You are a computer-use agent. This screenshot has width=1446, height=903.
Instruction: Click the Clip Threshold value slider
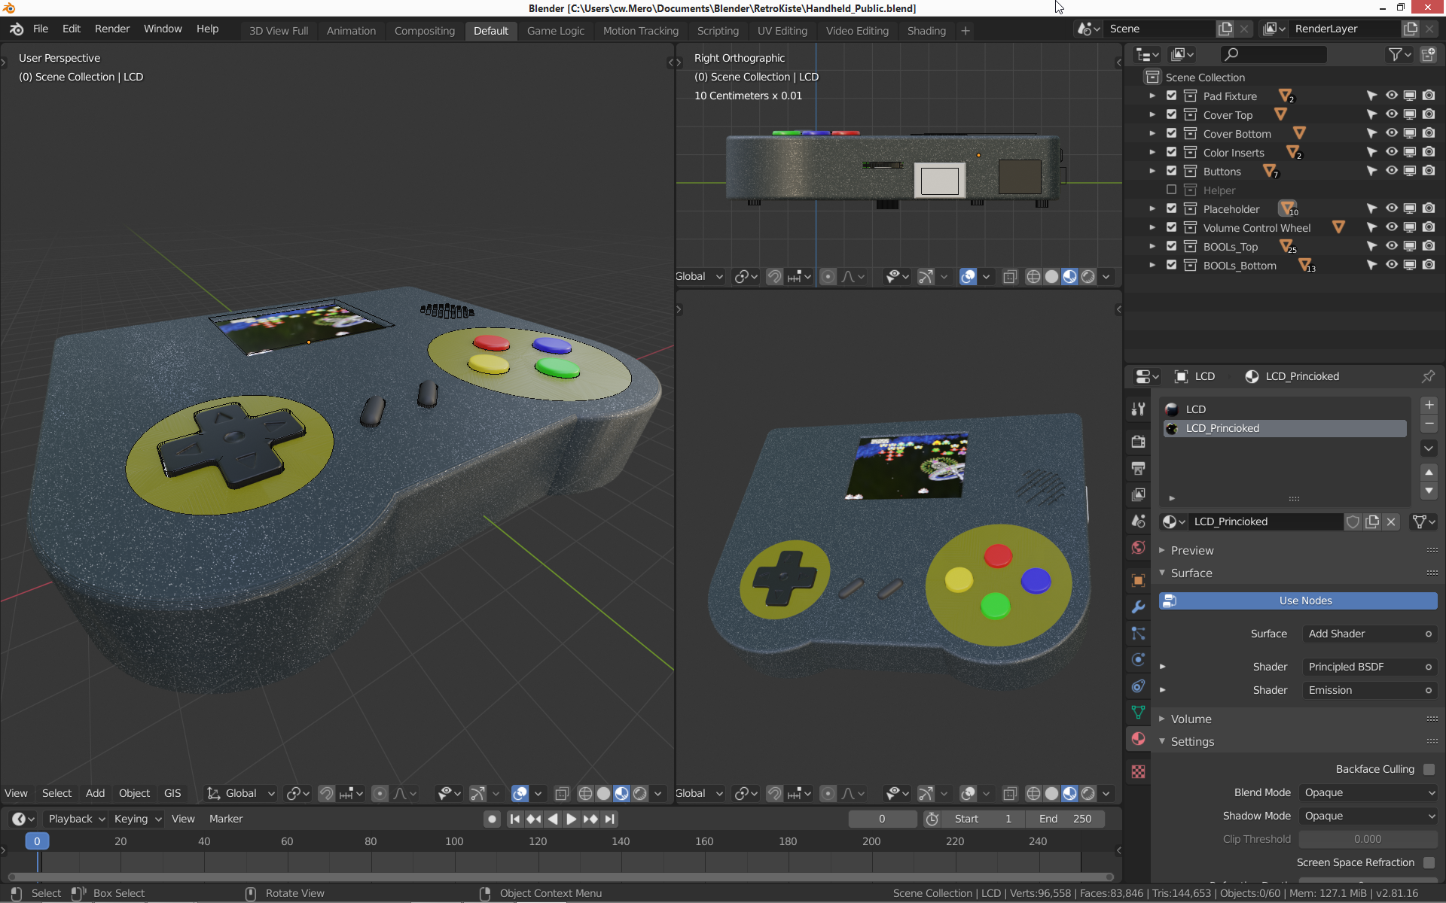click(x=1367, y=839)
